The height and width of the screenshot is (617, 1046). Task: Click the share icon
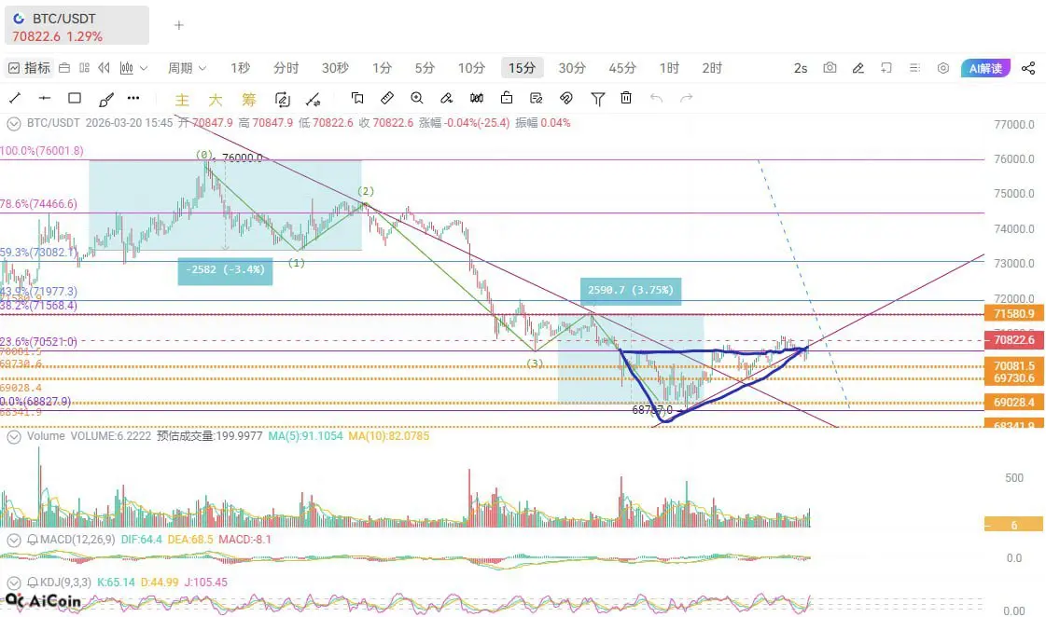point(1028,68)
